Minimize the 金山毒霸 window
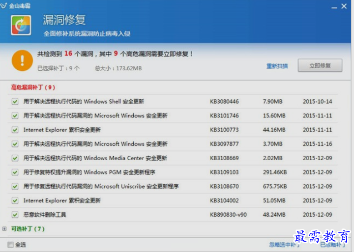 point(334,7)
